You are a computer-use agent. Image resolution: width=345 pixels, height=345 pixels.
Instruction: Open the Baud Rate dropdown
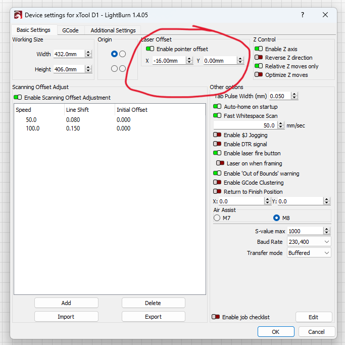(x=309, y=242)
